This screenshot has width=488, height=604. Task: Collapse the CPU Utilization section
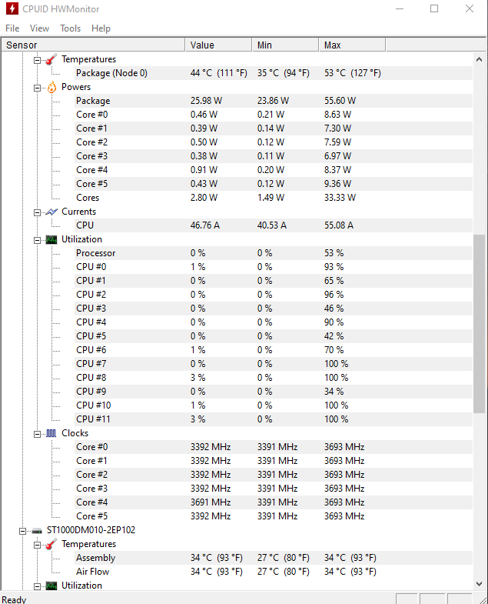[x=38, y=240]
